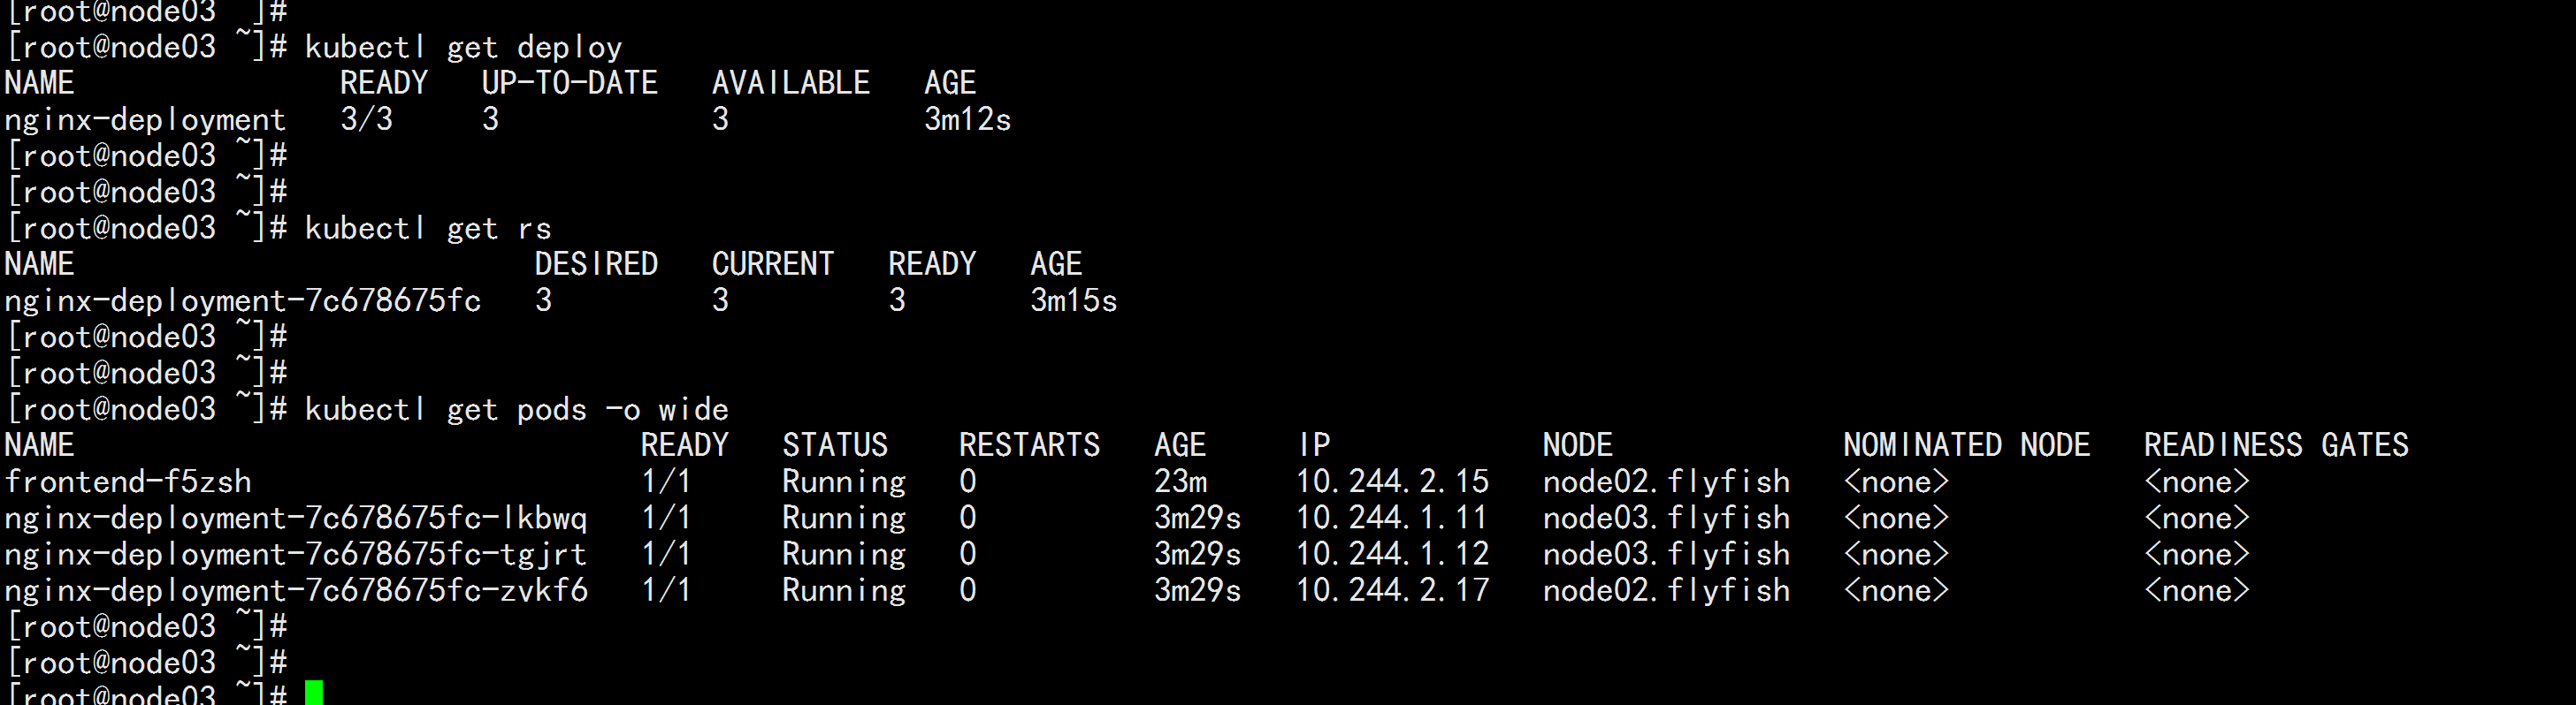Viewport: 2576px width, 705px height.
Task: Select the 'nginx-deployment' name in deploy output
Action: (x=145, y=120)
